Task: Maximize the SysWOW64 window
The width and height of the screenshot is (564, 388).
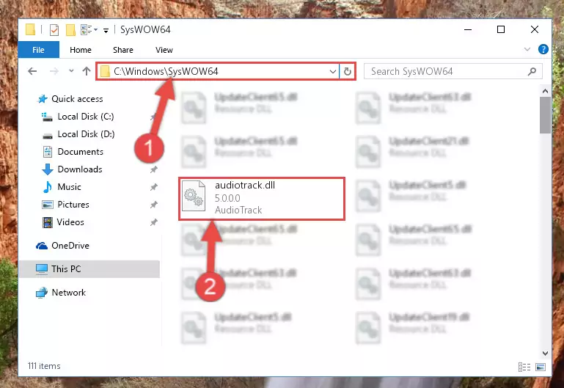Action: [x=501, y=29]
